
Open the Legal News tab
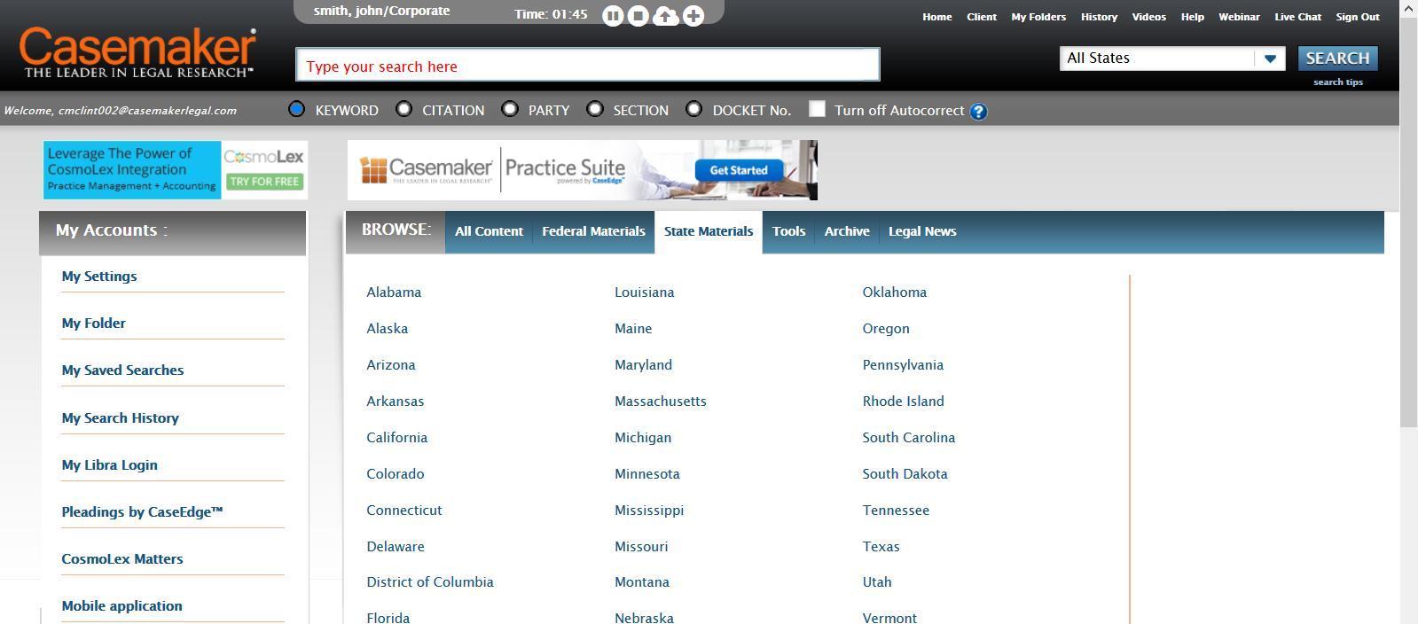[x=921, y=231]
